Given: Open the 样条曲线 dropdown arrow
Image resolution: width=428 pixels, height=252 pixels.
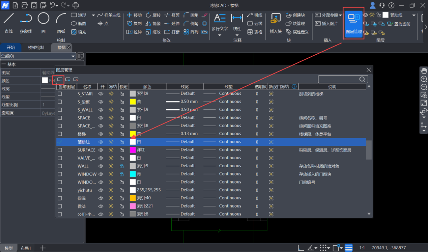Looking at the screenshot, I should [93, 15].
